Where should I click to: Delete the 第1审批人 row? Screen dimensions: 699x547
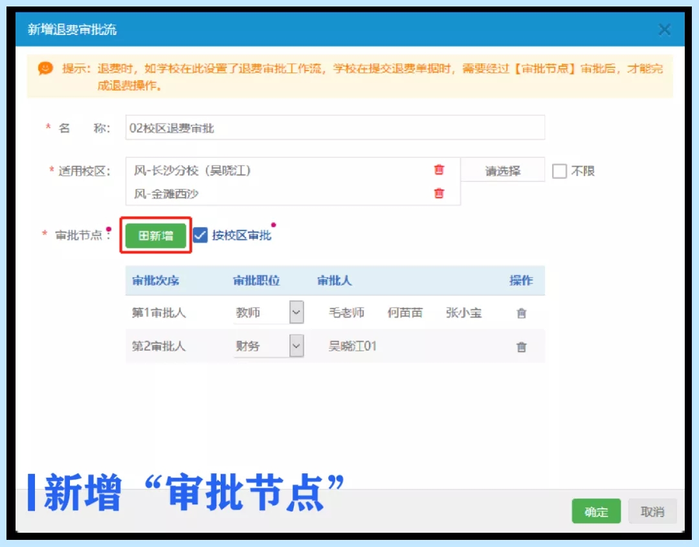pos(521,313)
